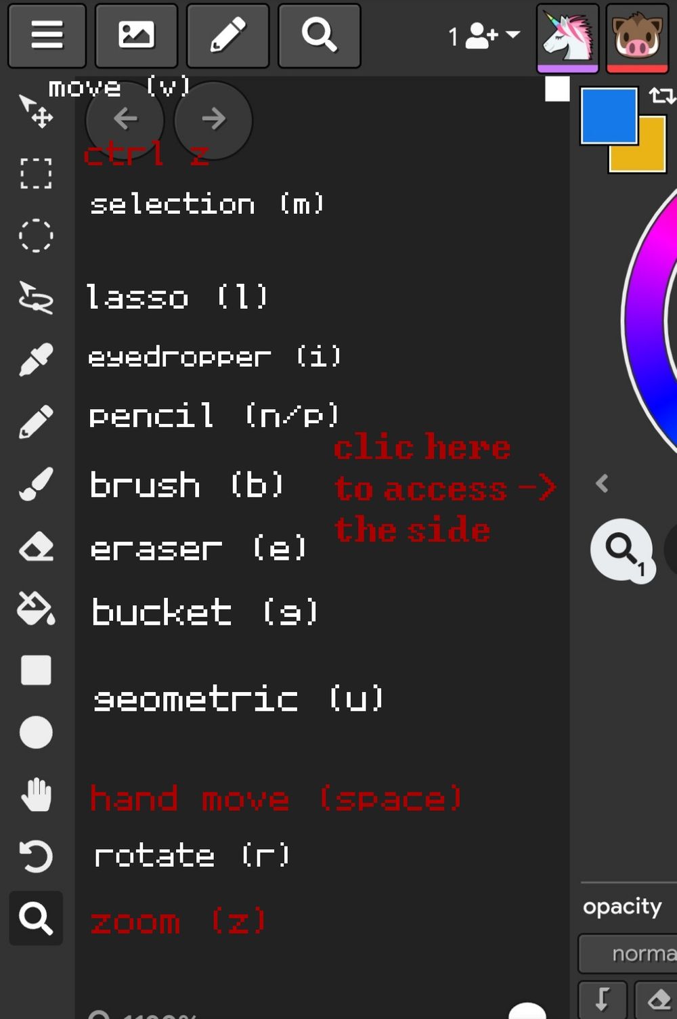The height and width of the screenshot is (1019, 677).
Task: Open the hamburger main menu
Action: [47, 35]
